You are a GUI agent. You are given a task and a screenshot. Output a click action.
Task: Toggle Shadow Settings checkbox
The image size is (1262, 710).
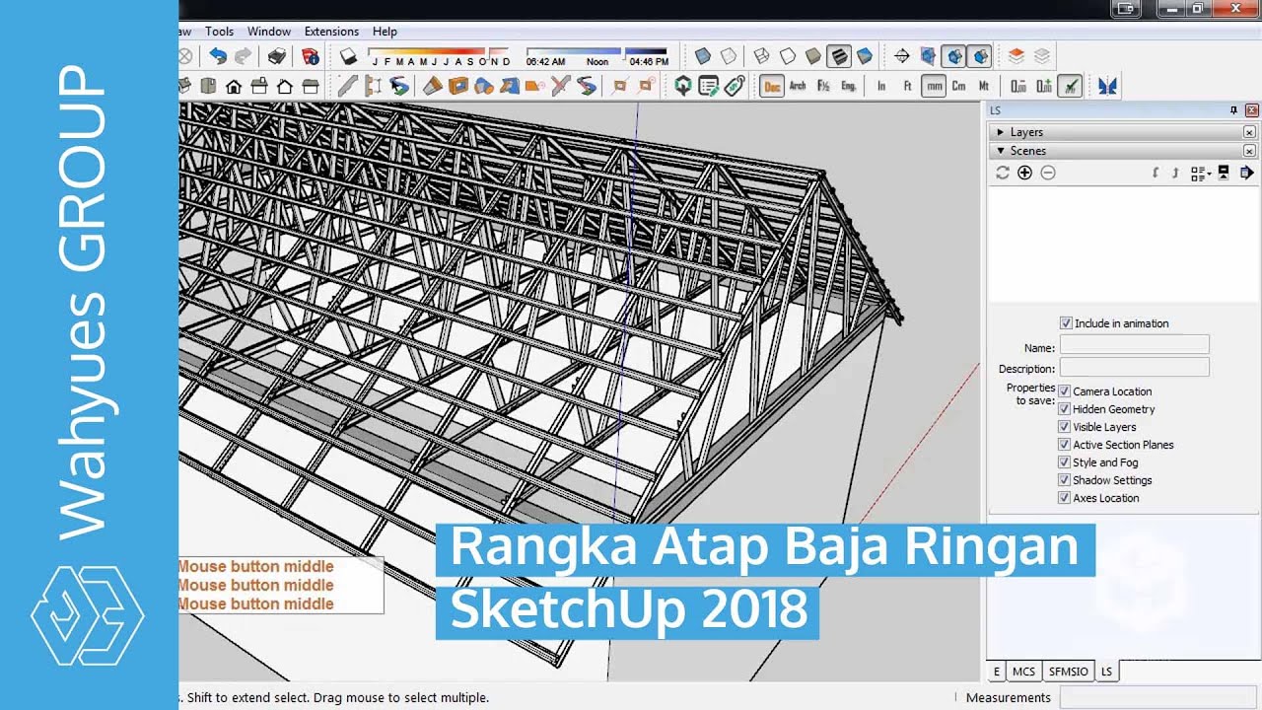click(1065, 480)
